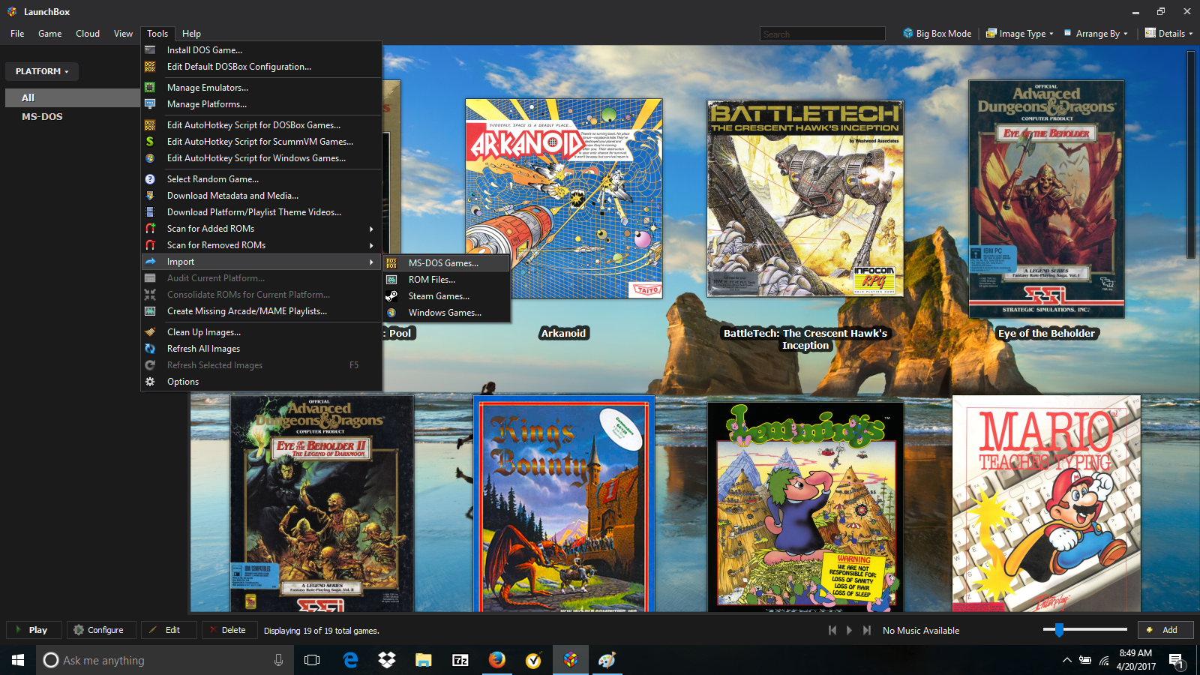Click the ScummVM AutoHotkey script icon
The width and height of the screenshot is (1200, 675).
click(x=150, y=142)
